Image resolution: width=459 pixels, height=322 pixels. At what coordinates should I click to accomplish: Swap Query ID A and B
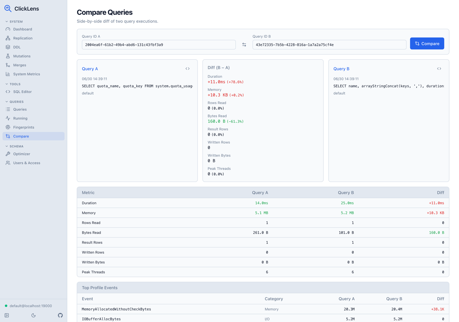[x=244, y=45]
